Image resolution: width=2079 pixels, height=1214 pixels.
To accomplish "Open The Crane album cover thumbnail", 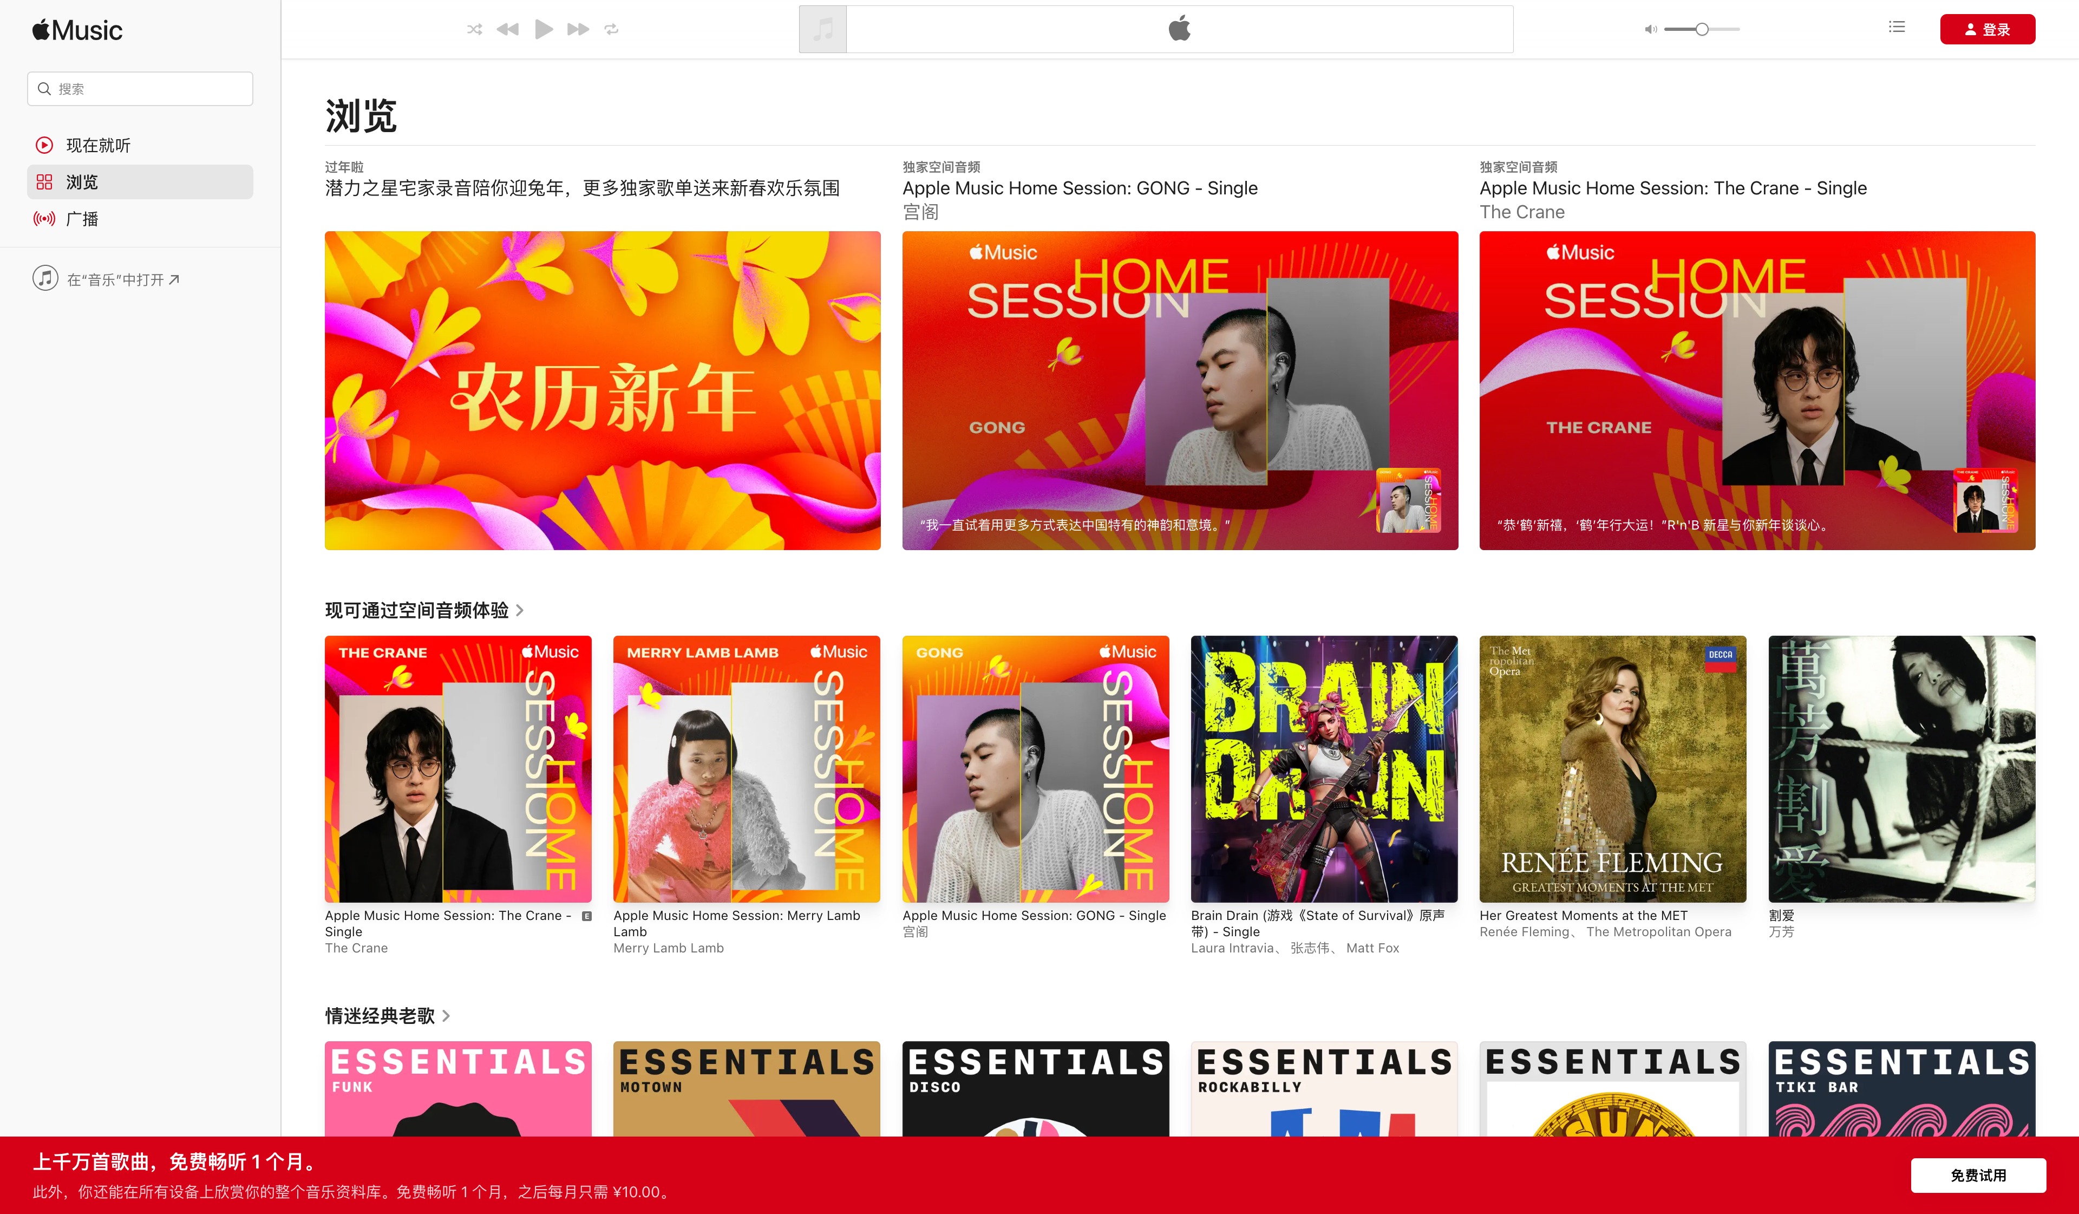I will [458, 768].
